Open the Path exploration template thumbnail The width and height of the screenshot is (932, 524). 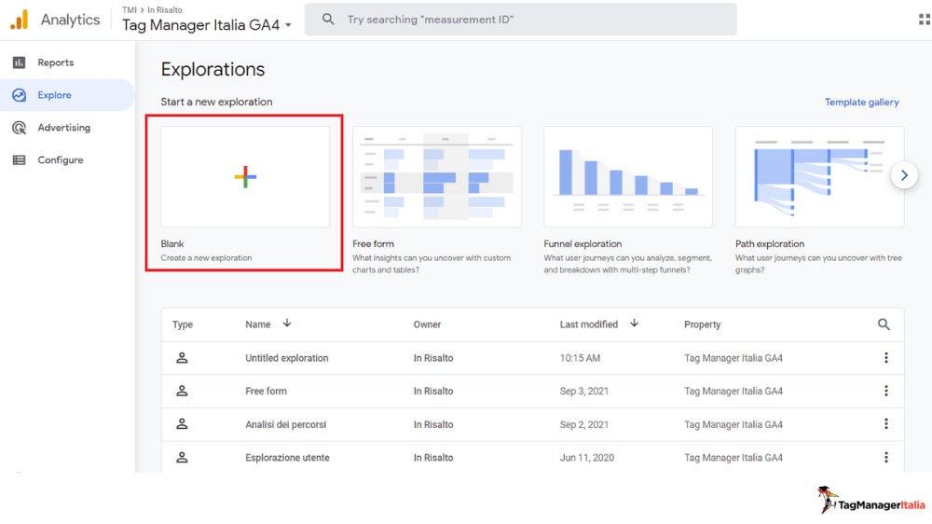click(819, 176)
